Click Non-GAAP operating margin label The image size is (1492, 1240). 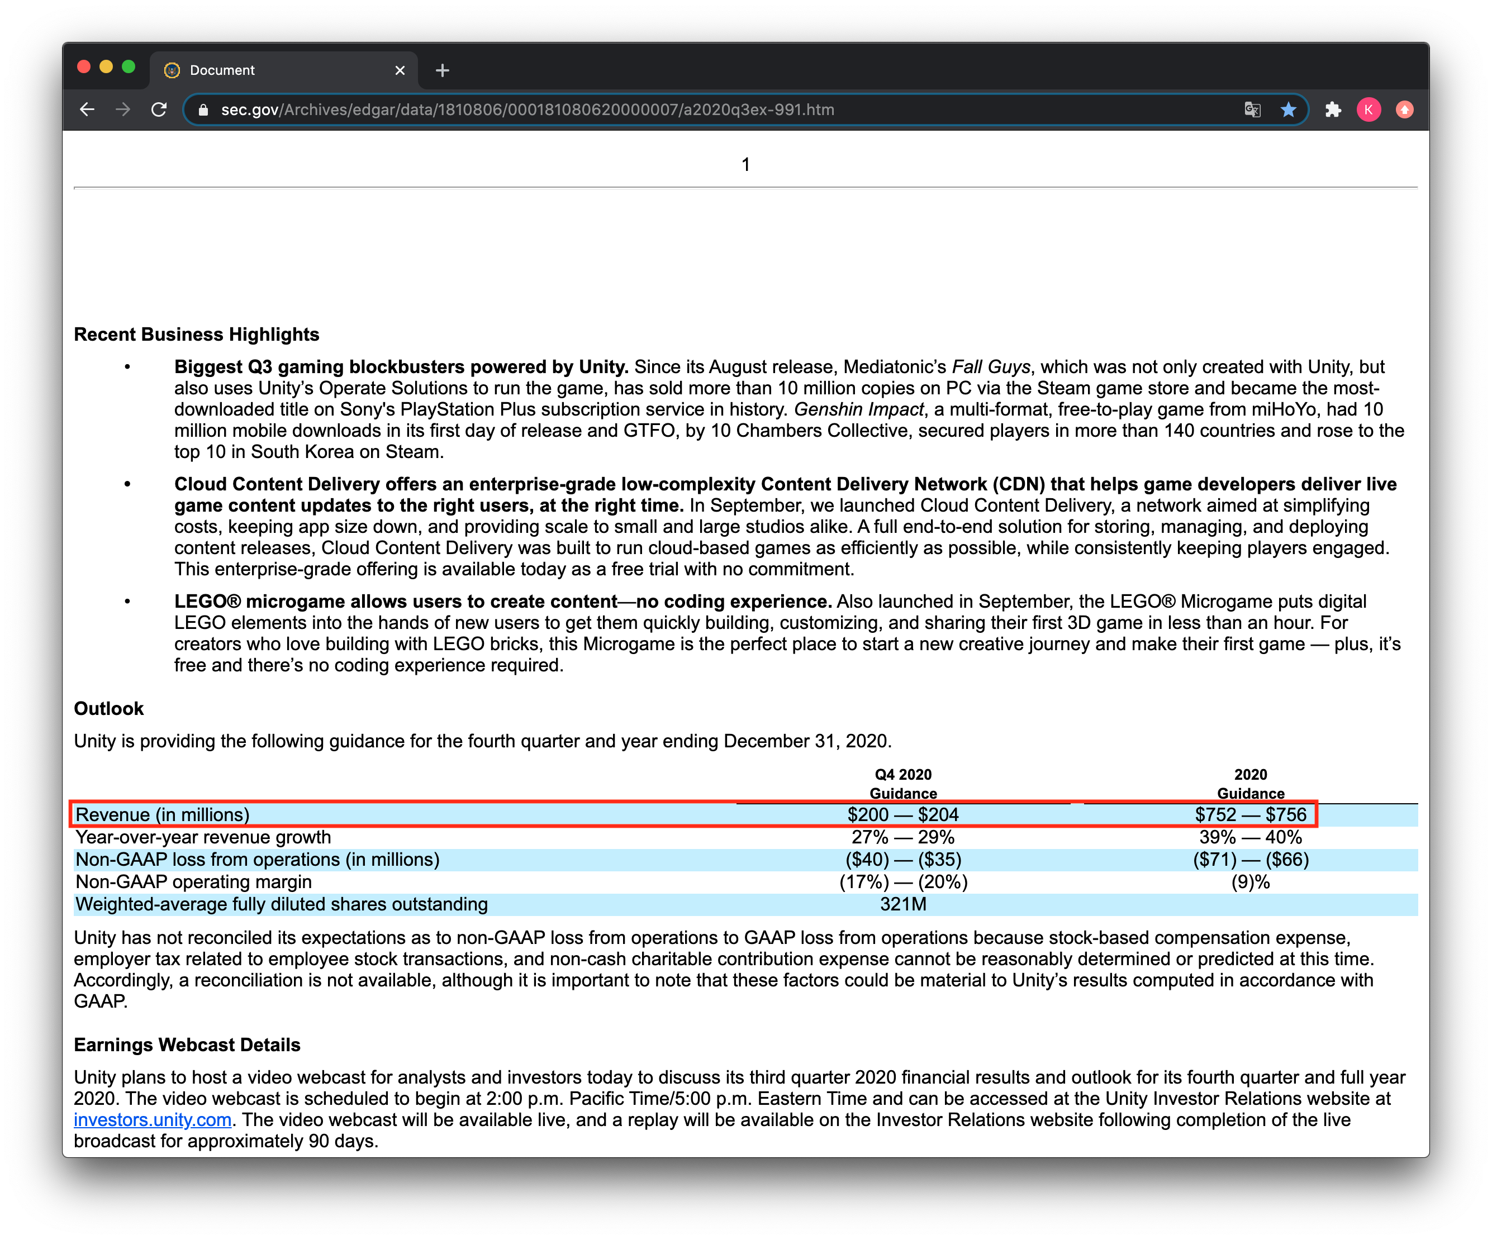[x=193, y=882]
